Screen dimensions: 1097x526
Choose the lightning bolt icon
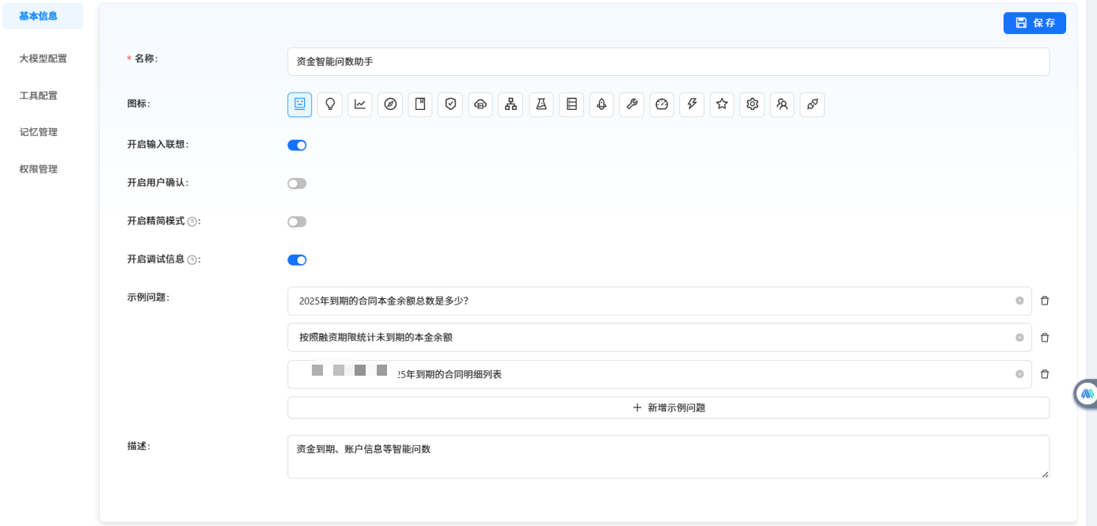pyautogui.click(x=692, y=104)
